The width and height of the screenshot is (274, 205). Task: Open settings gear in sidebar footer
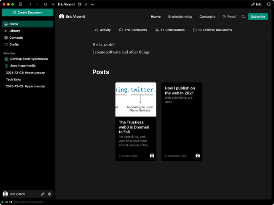(x=50, y=194)
